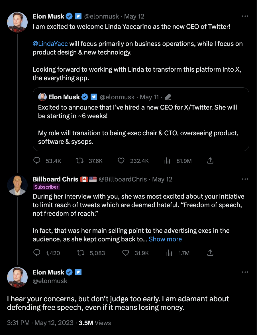The image size is (257, 335).
Task: Reply to Billboard Chris's tweet
Action: click(x=37, y=253)
